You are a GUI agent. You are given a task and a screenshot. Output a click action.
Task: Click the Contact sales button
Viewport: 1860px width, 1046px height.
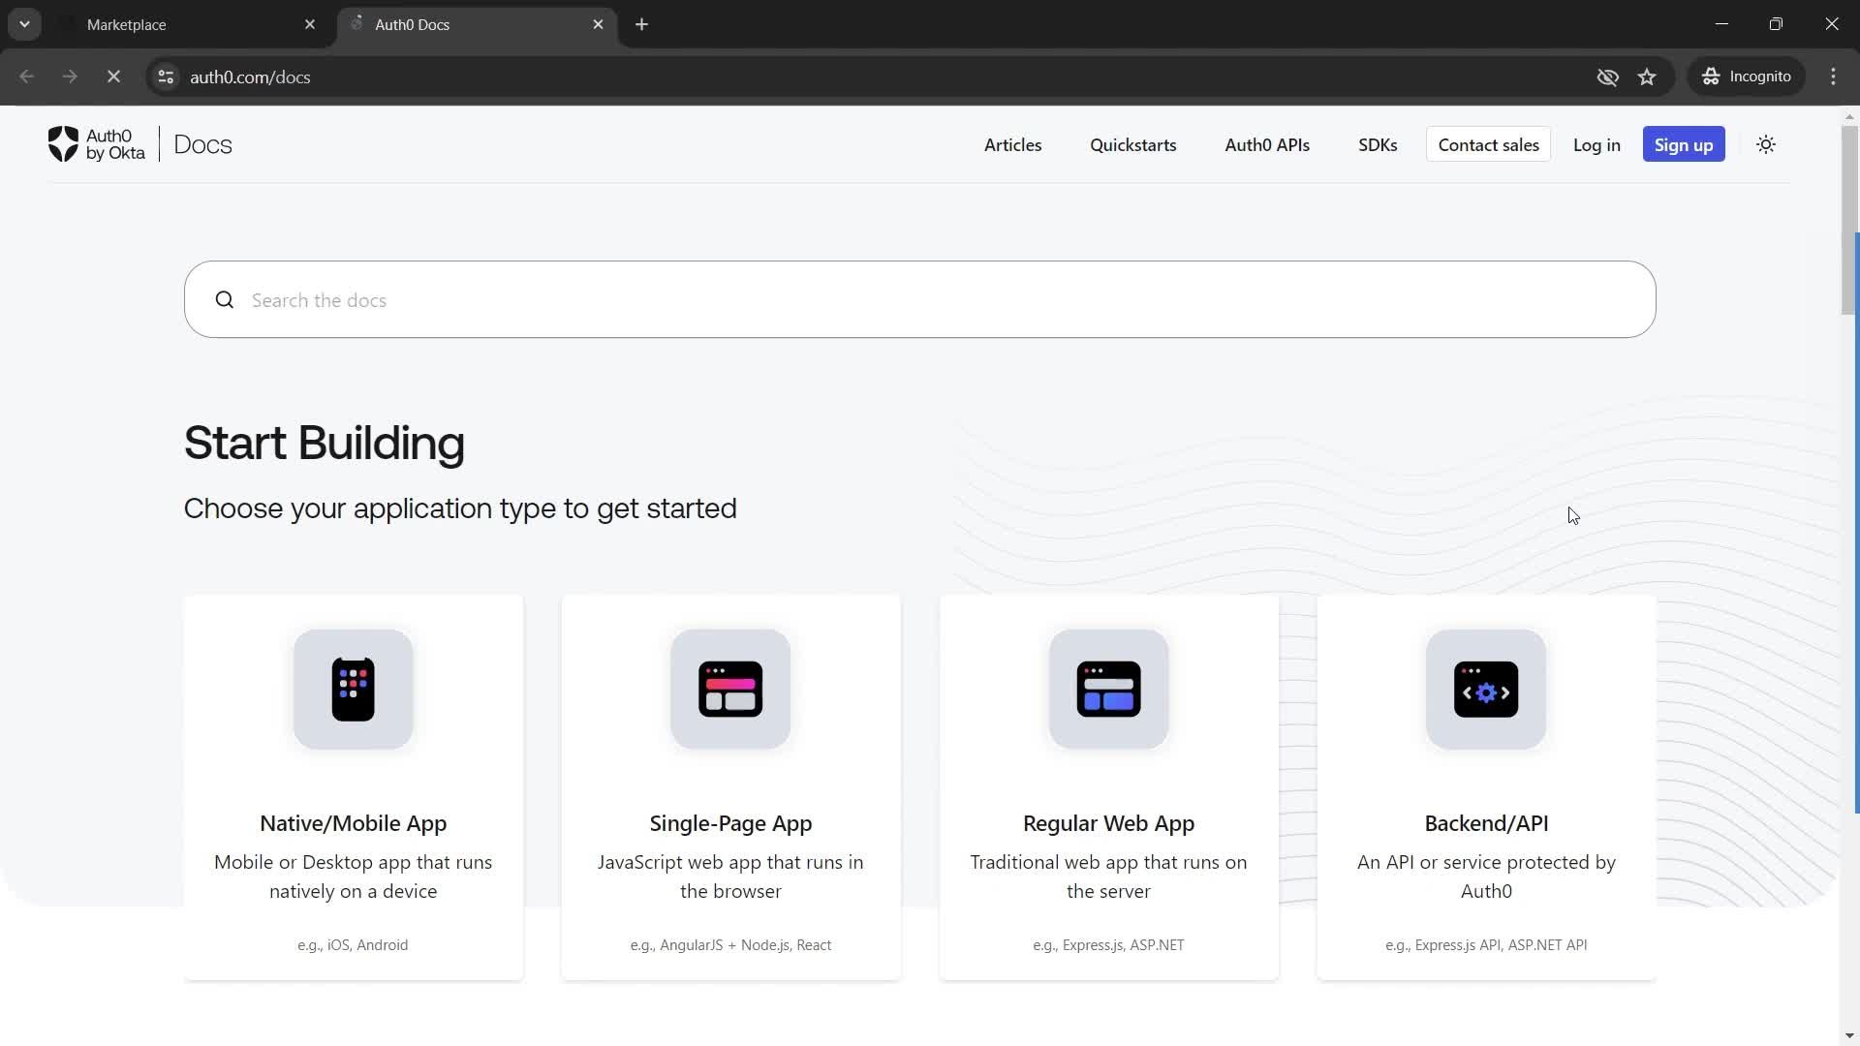tap(1488, 144)
